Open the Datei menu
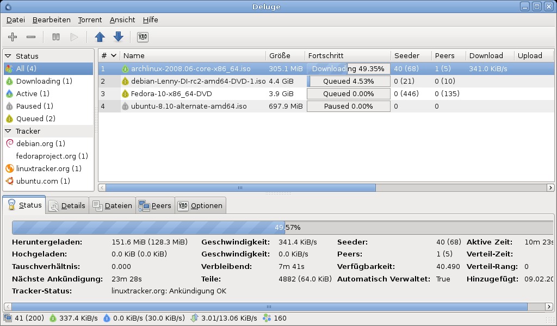The width and height of the screenshot is (557, 326). pos(16,20)
